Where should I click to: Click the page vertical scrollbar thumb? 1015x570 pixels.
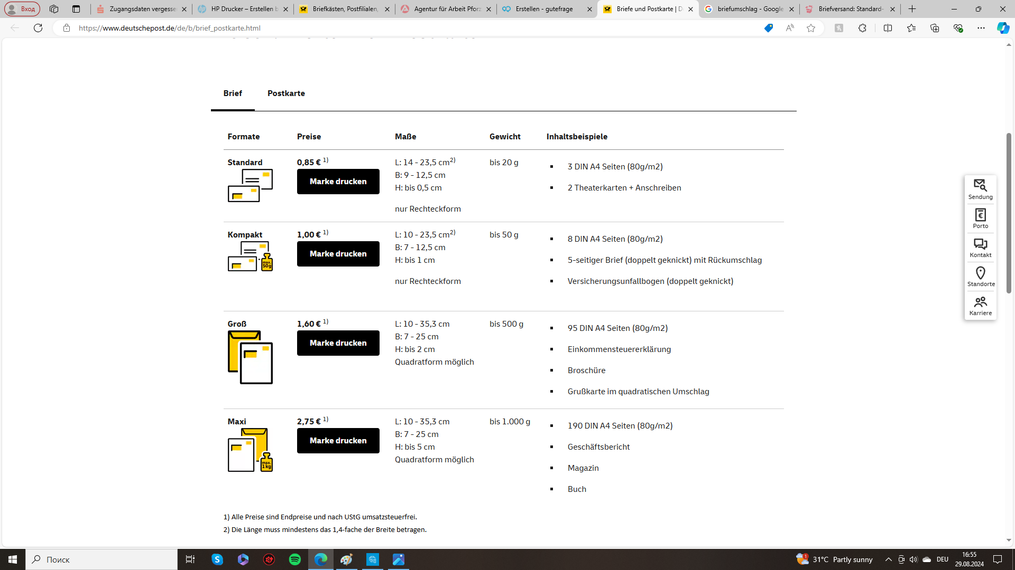click(x=1009, y=213)
